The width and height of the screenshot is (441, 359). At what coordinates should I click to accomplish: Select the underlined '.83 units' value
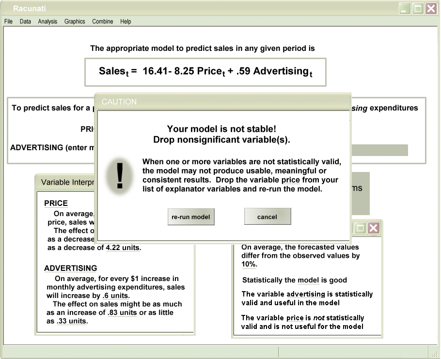(121, 312)
